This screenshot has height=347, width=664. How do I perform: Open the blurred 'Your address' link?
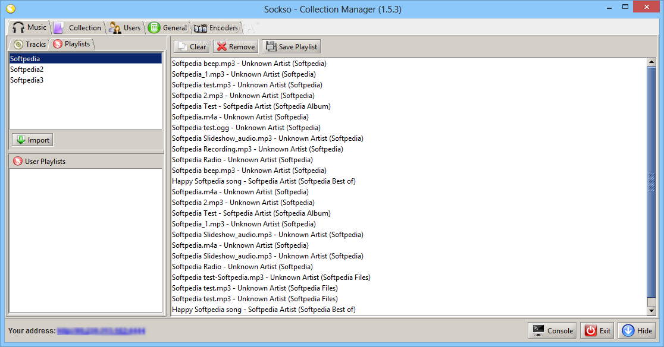(101, 330)
